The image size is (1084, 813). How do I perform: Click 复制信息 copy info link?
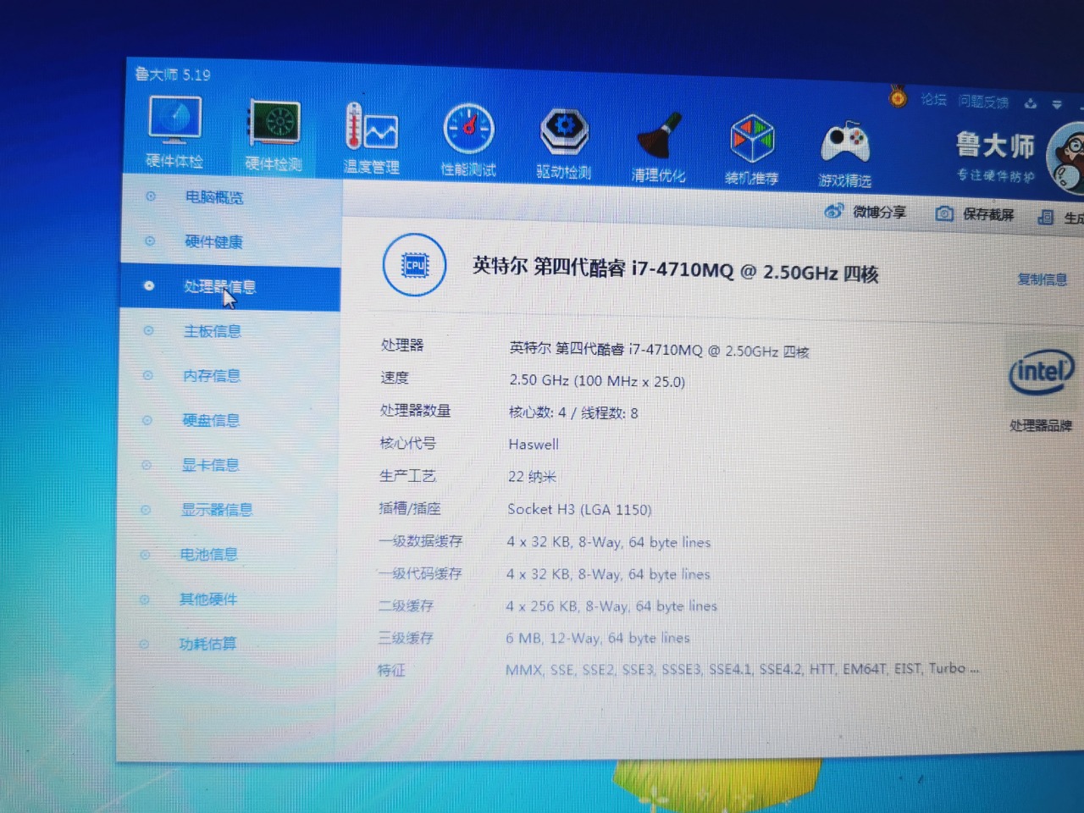(x=1042, y=279)
